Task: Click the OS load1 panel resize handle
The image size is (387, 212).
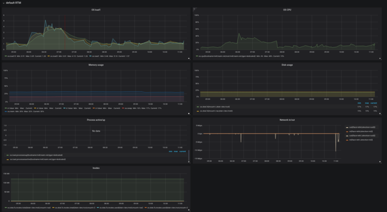Action: pyautogui.click(x=189, y=58)
